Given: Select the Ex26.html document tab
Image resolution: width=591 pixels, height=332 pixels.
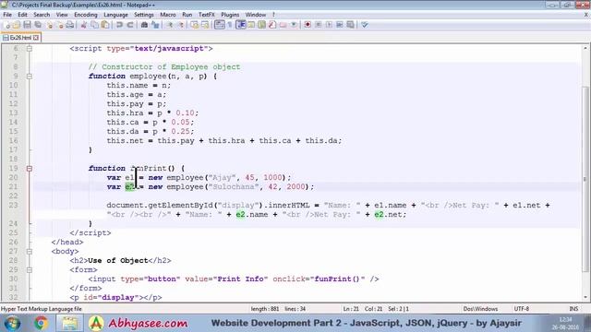Looking at the screenshot, I should pyautogui.click(x=20, y=38).
